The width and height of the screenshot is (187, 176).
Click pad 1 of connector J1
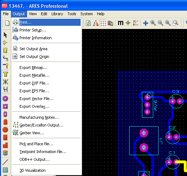(144, 133)
